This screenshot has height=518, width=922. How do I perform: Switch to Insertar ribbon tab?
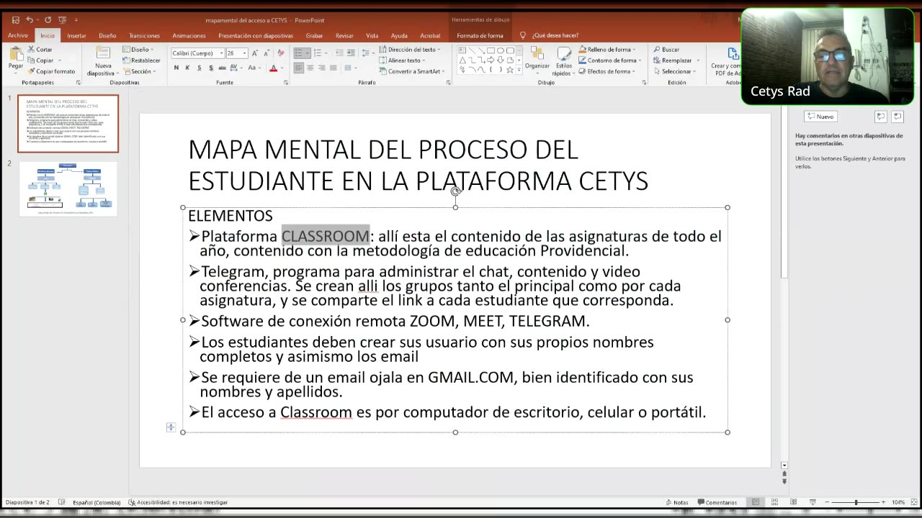pyautogui.click(x=76, y=35)
